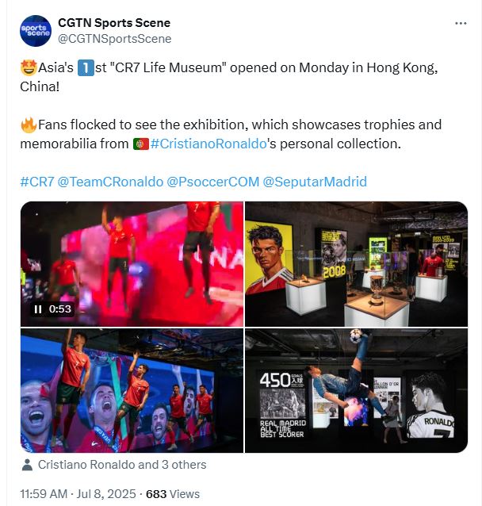
Task: Click the 683 Views count
Action: tap(173, 494)
